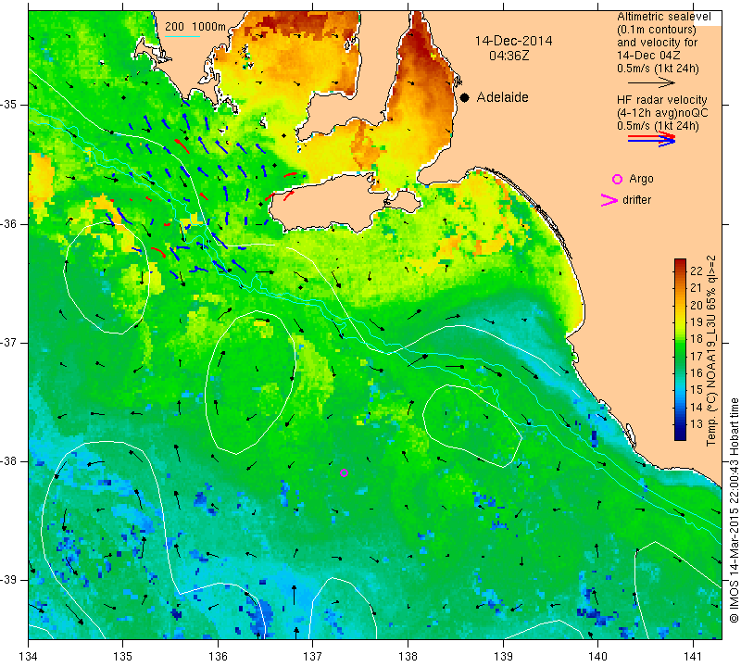741x667 pixels.
Task: Click the red-blue HF radar legend arrow
Action: click(652, 139)
